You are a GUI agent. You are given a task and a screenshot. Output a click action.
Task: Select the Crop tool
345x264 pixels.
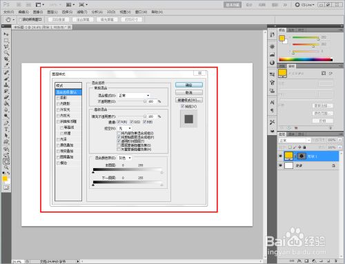(6, 59)
